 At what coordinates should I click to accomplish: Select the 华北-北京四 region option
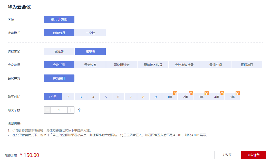(59, 19)
